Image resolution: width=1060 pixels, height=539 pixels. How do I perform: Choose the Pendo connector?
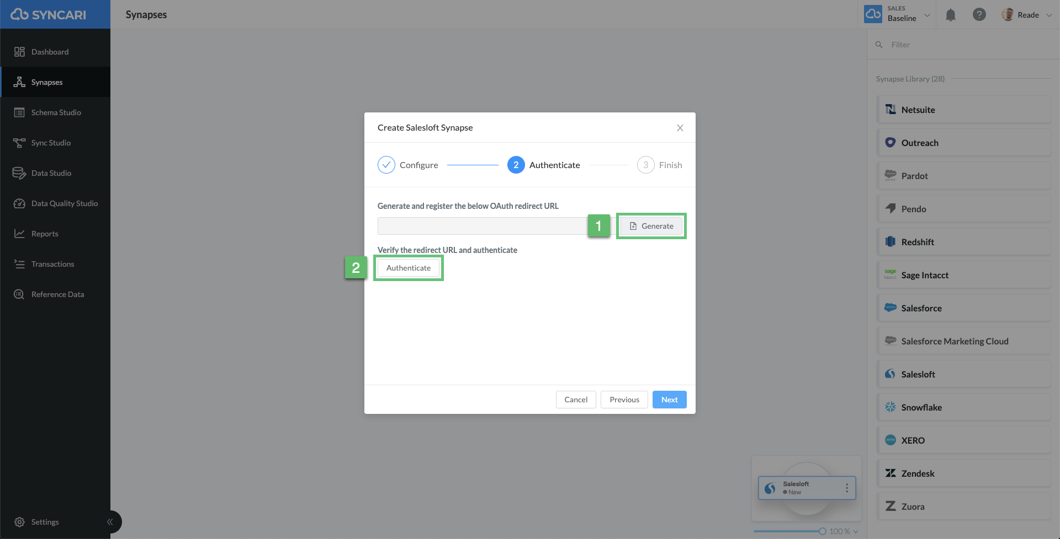[x=963, y=209]
